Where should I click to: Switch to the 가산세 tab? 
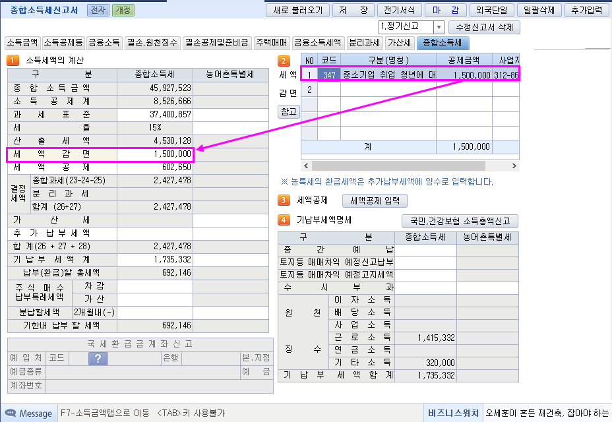pos(399,43)
